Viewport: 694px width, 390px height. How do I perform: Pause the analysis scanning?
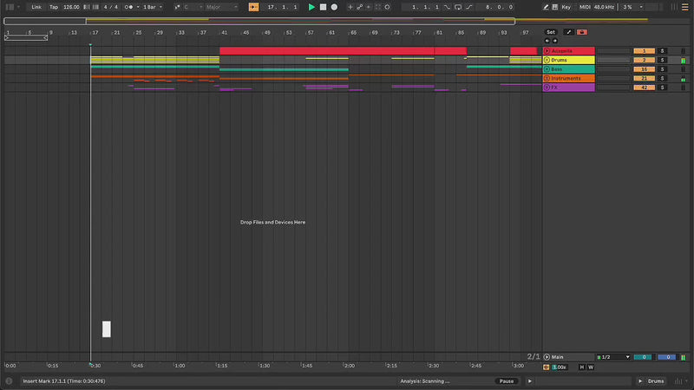pyautogui.click(x=506, y=381)
